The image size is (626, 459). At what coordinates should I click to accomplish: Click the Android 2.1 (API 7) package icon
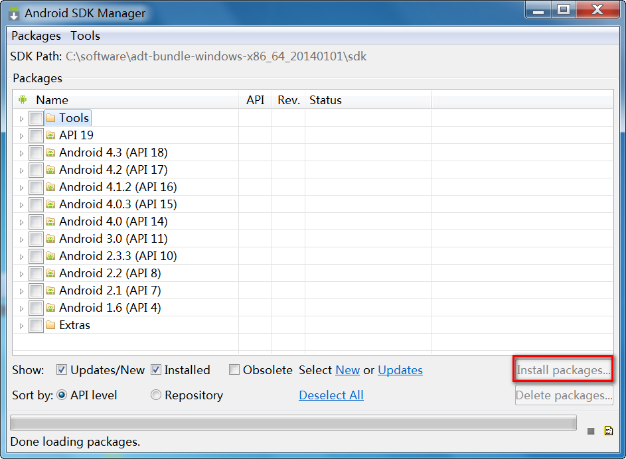(x=50, y=291)
